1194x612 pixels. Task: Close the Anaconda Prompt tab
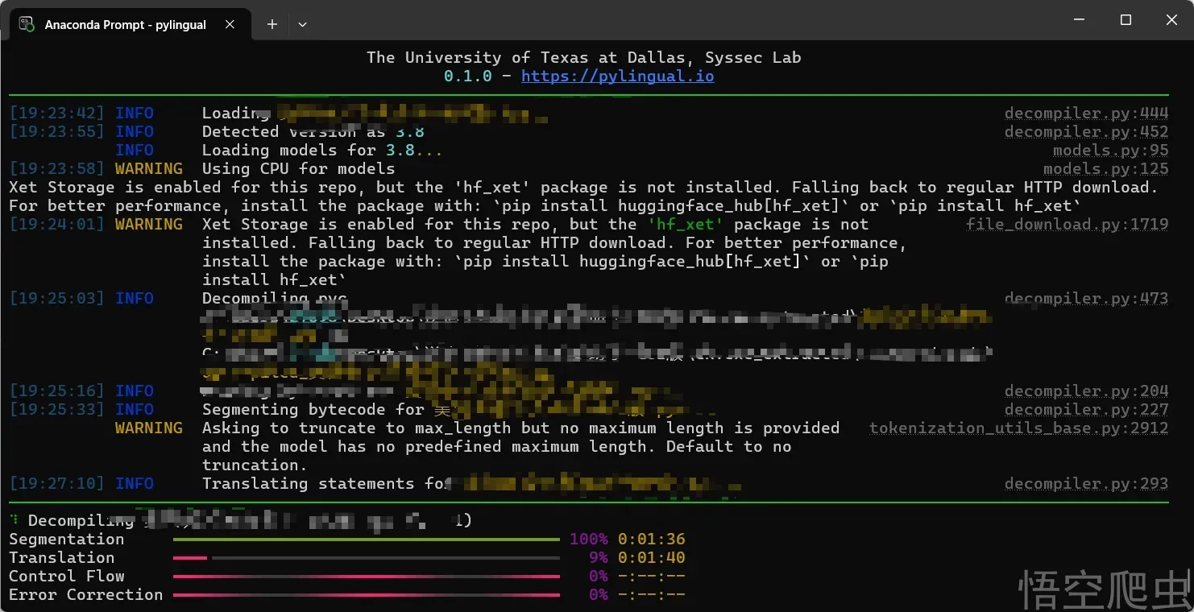coord(230,24)
